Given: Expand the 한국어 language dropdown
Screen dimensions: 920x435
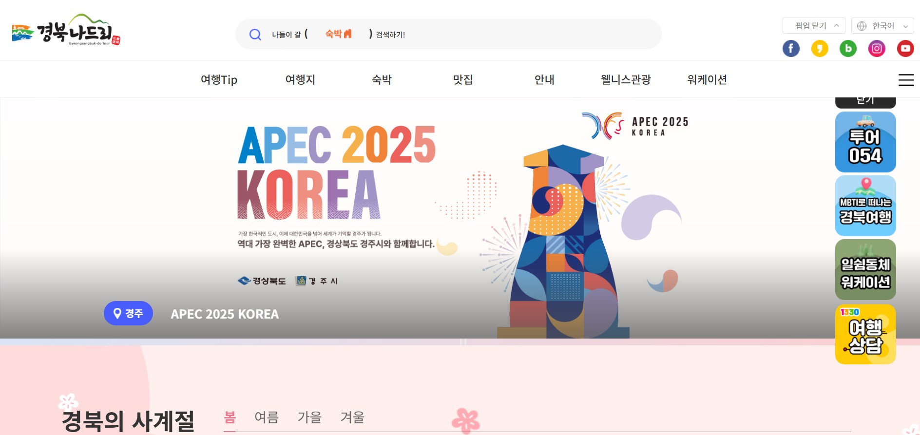Looking at the screenshot, I should [x=882, y=26].
